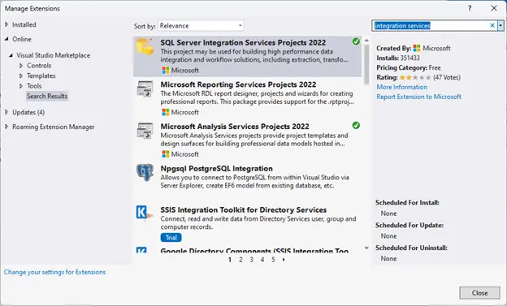Expand the Templates node
The image size is (507, 306).
tap(21, 76)
